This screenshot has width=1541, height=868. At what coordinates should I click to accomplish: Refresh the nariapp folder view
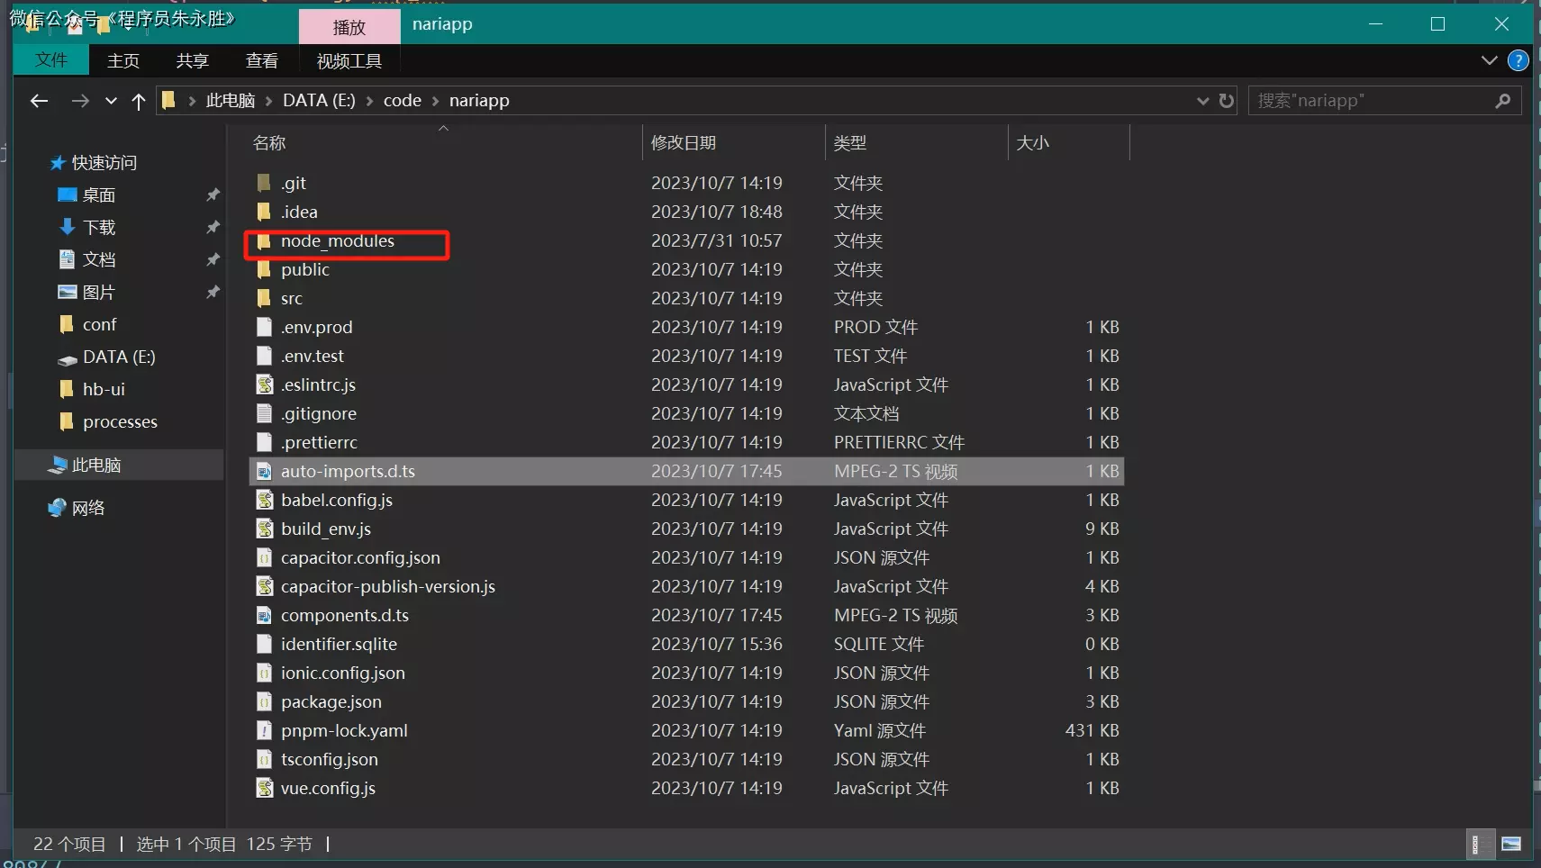1227,101
